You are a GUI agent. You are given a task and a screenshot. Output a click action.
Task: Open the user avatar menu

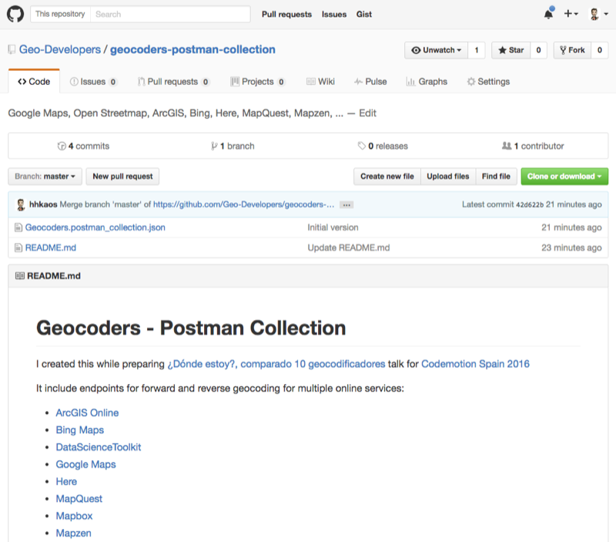coord(598,14)
